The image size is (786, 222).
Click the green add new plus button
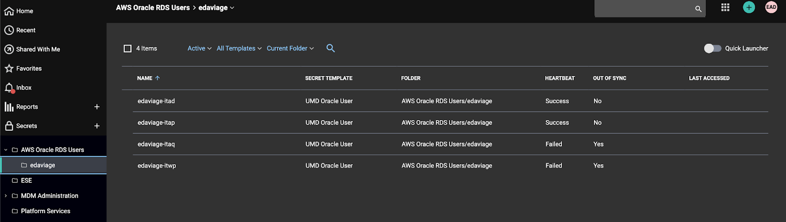tap(749, 7)
